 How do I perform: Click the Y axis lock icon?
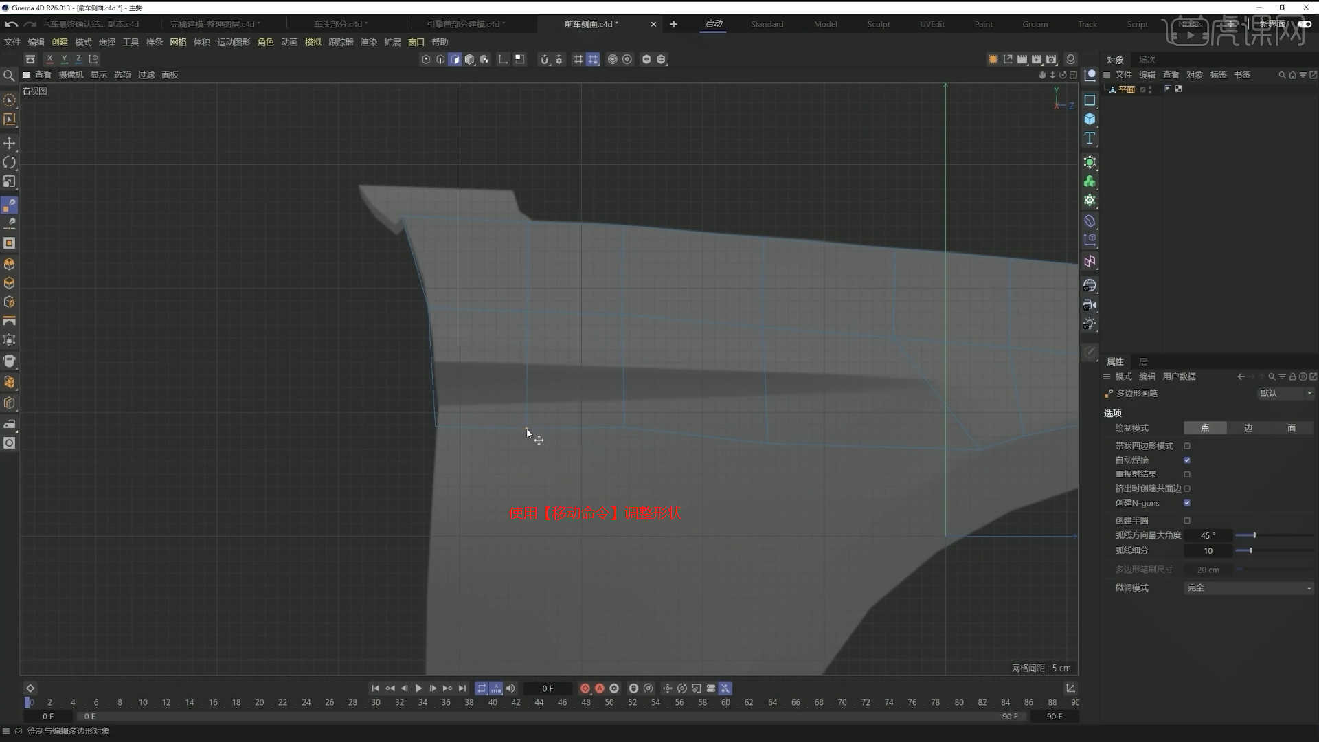coord(63,59)
